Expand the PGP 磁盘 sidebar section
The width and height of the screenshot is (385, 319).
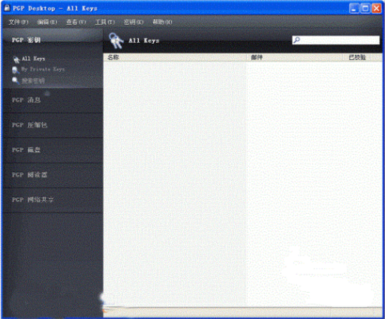(53, 150)
